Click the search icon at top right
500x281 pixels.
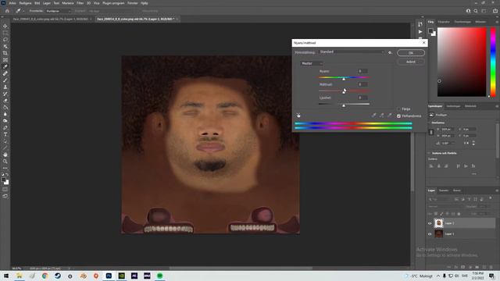tap(476, 11)
